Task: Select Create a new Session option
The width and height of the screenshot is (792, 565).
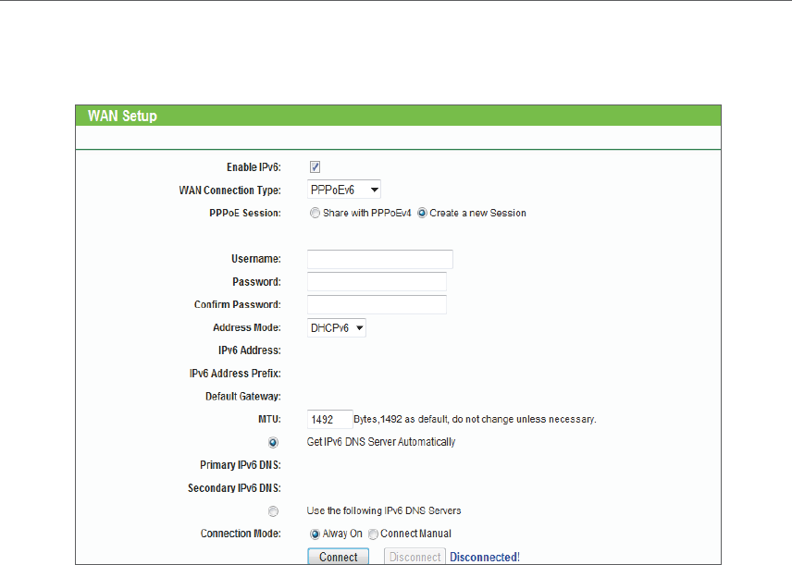Action: point(422,213)
